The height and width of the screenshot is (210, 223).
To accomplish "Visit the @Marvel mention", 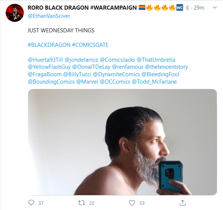I will coord(87,82).
